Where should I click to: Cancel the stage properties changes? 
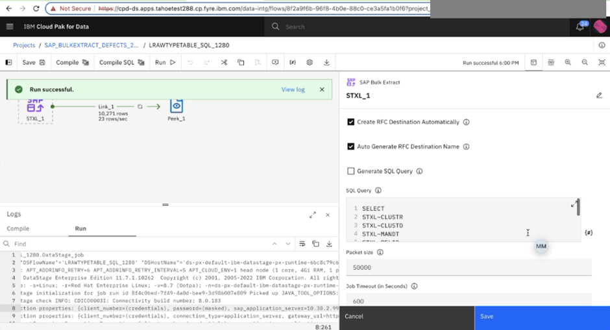[x=407, y=318]
